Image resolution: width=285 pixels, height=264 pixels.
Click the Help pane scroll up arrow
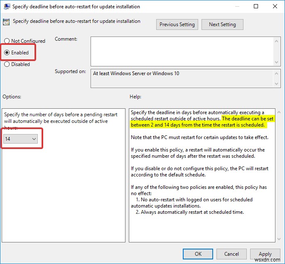pos(279,112)
